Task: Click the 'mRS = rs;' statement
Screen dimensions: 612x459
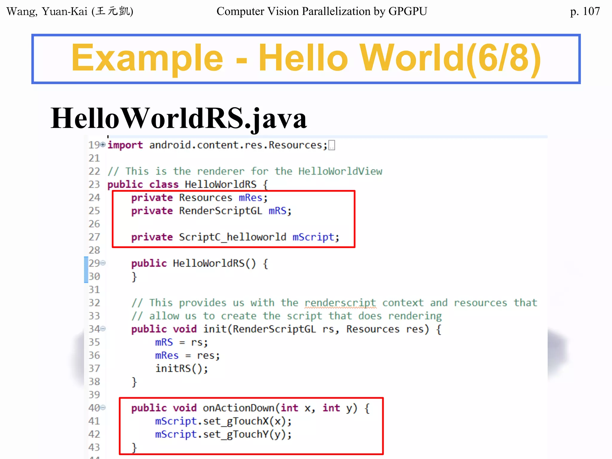Action: tap(181, 342)
